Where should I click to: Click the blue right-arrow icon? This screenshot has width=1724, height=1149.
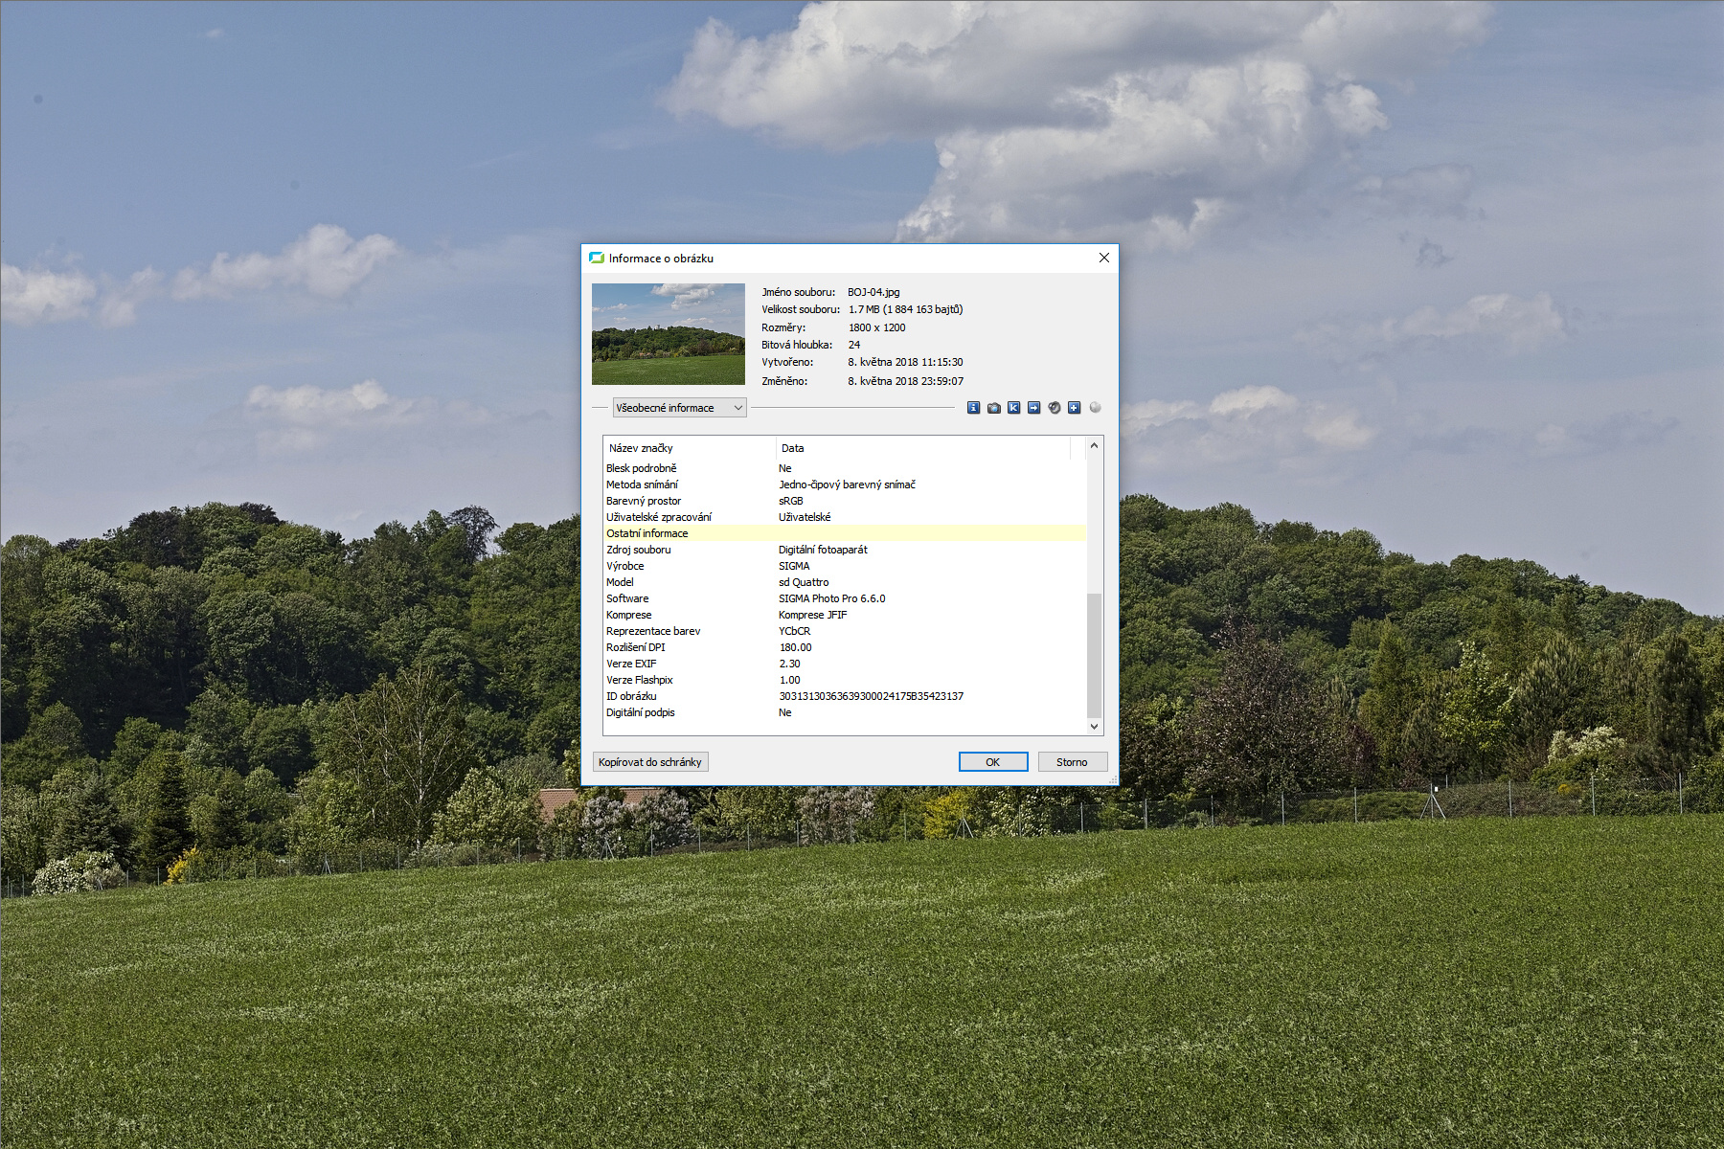click(1033, 408)
